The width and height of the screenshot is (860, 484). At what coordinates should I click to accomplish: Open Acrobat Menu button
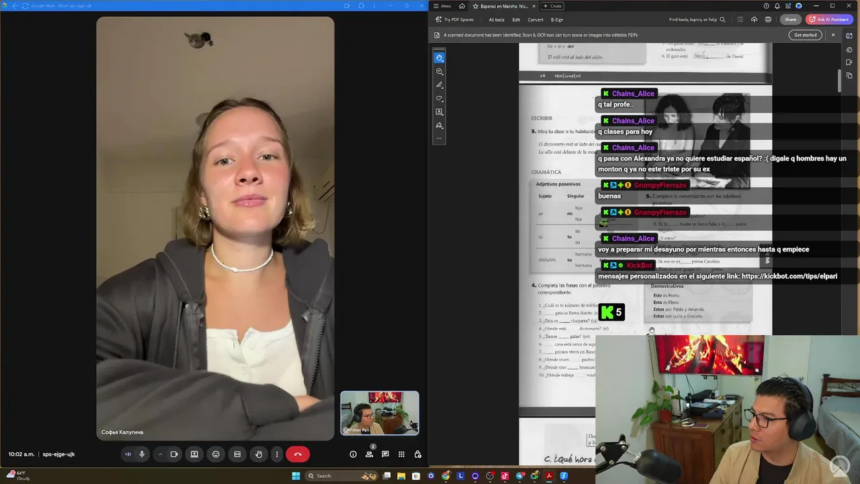[x=442, y=6]
